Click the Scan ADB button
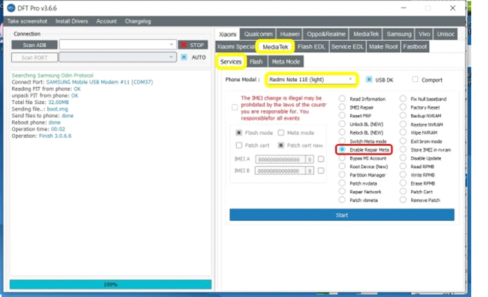 pos(35,45)
